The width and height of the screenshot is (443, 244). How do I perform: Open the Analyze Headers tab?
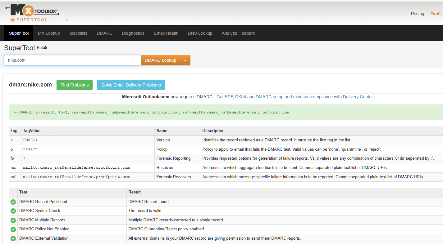238,33
